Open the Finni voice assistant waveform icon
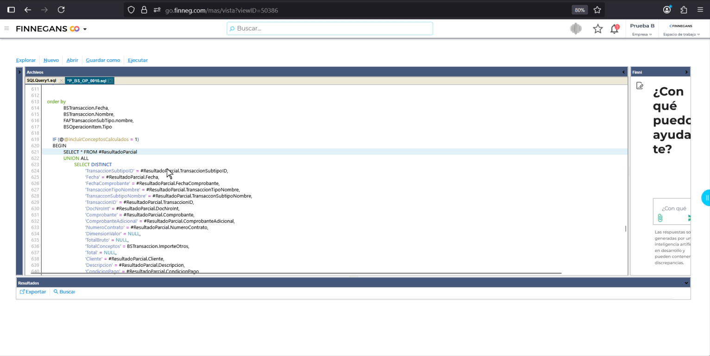 click(576, 29)
